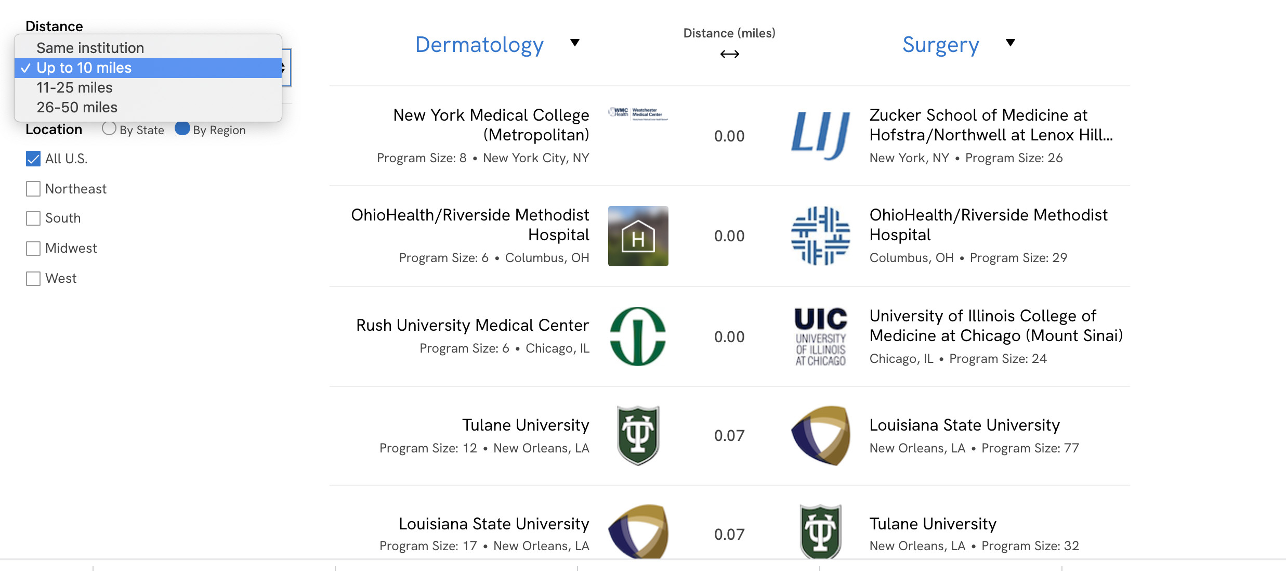This screenshot has width=1286, height=571.
Task: Open the Dermatology column dropdown
Action: coord(575,44)
